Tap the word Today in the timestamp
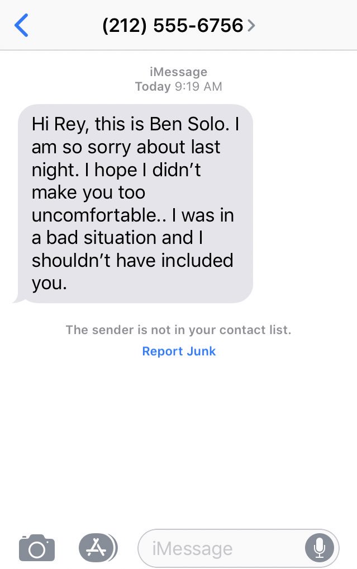357x569 pixels. (153, 86)
